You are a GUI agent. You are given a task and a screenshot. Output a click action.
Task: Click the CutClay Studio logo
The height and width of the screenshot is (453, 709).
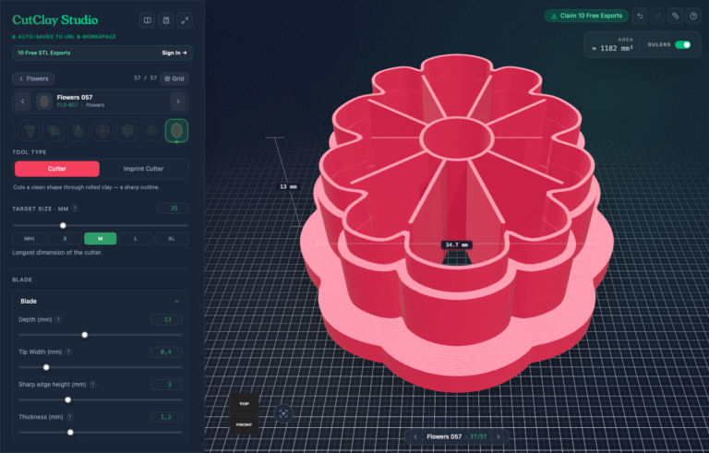(x=55, y=20)
